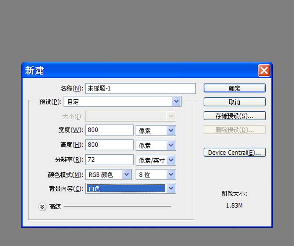Screen dimensions: 294x246
Task: Click the 宽度 width field showing 800
Action: pos(109,130)
